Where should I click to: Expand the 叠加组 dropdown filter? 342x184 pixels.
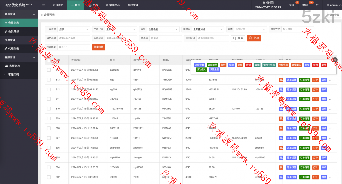[x=208, y=29]
